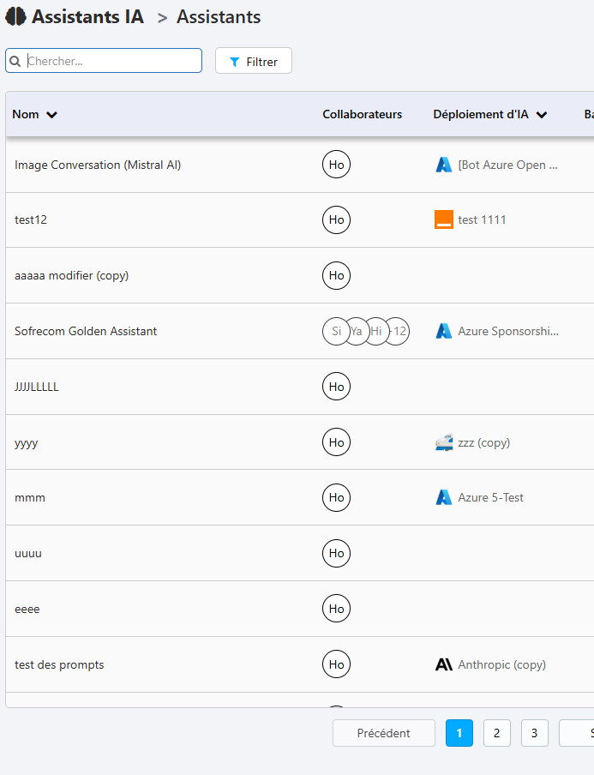Screen dimensions: 594x775
Task: Go to previous page with Précédent
Action: [x=384, y=733]
